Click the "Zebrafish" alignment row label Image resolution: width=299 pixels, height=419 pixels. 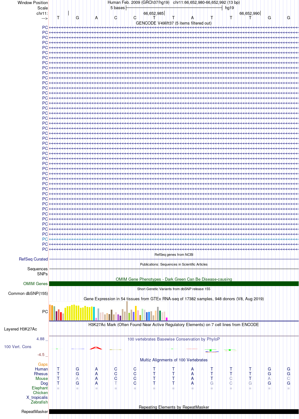point(39,402)
